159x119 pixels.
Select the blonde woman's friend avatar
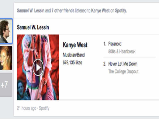click(x=6, y=58)
